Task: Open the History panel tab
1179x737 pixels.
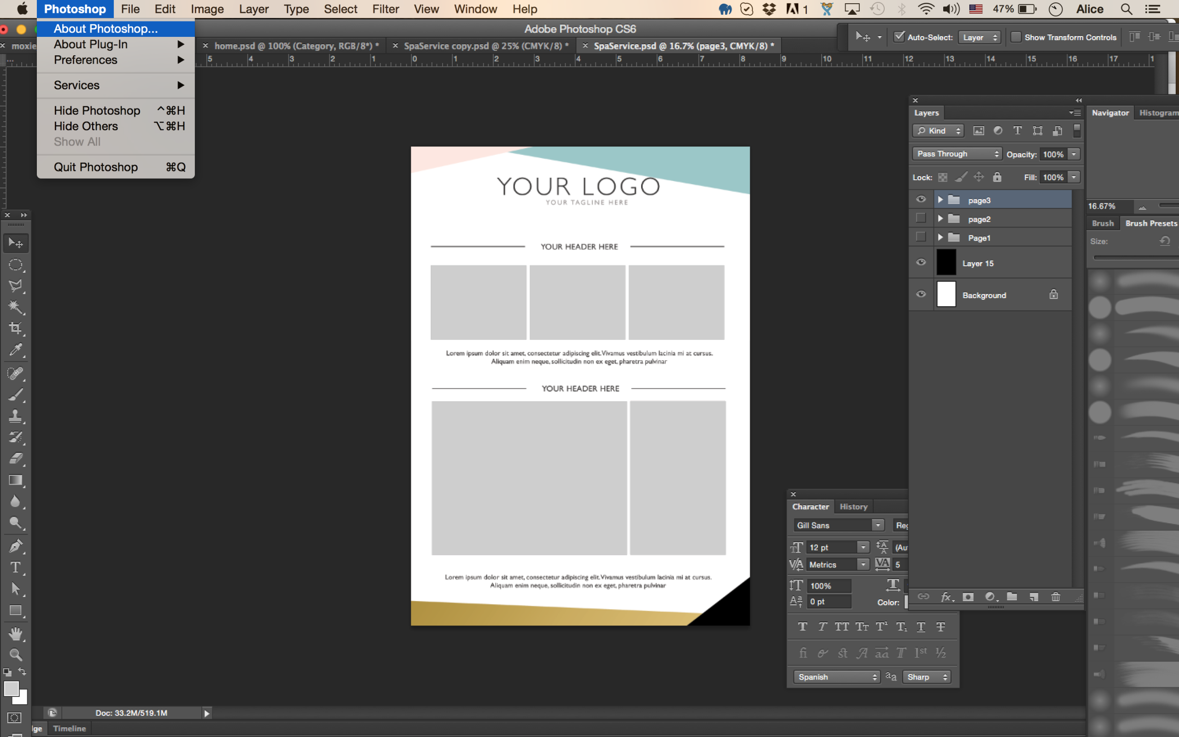Action: (x=853, y=506)
